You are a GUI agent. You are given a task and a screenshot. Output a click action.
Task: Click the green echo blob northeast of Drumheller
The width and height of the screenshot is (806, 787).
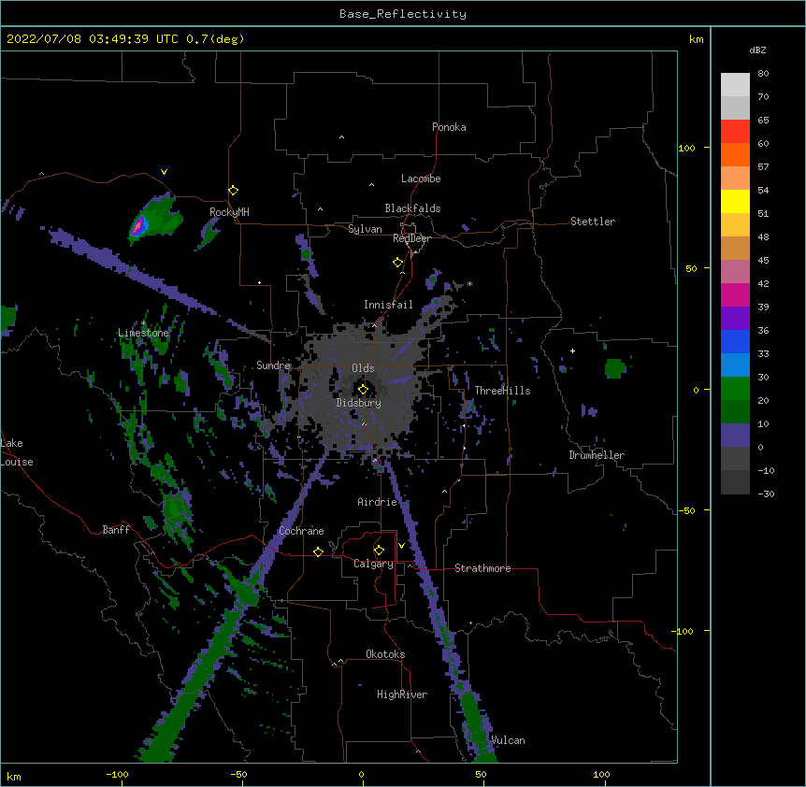[614, 368]
